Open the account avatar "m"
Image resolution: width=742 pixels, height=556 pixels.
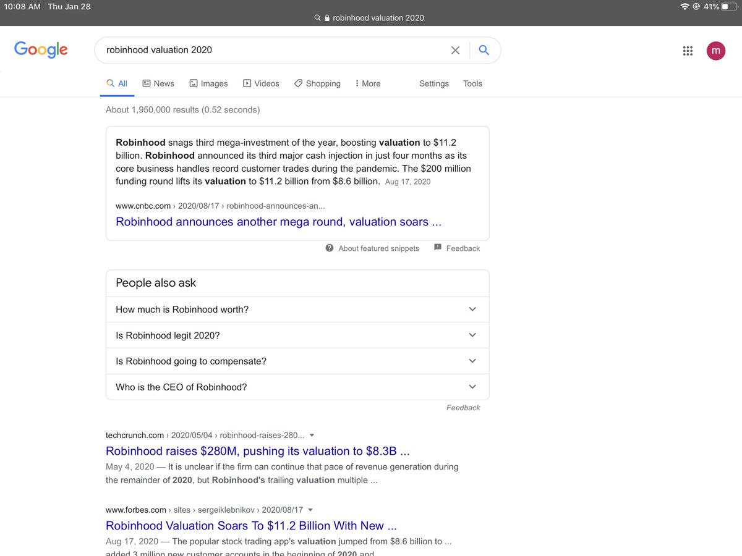(716, 51)
